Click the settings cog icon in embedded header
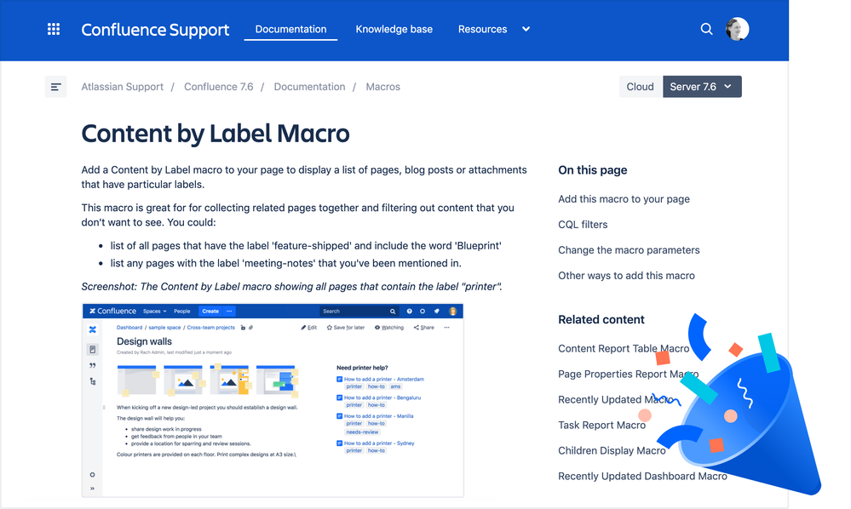This screenshot has height=509, width=851. (423, 312)
